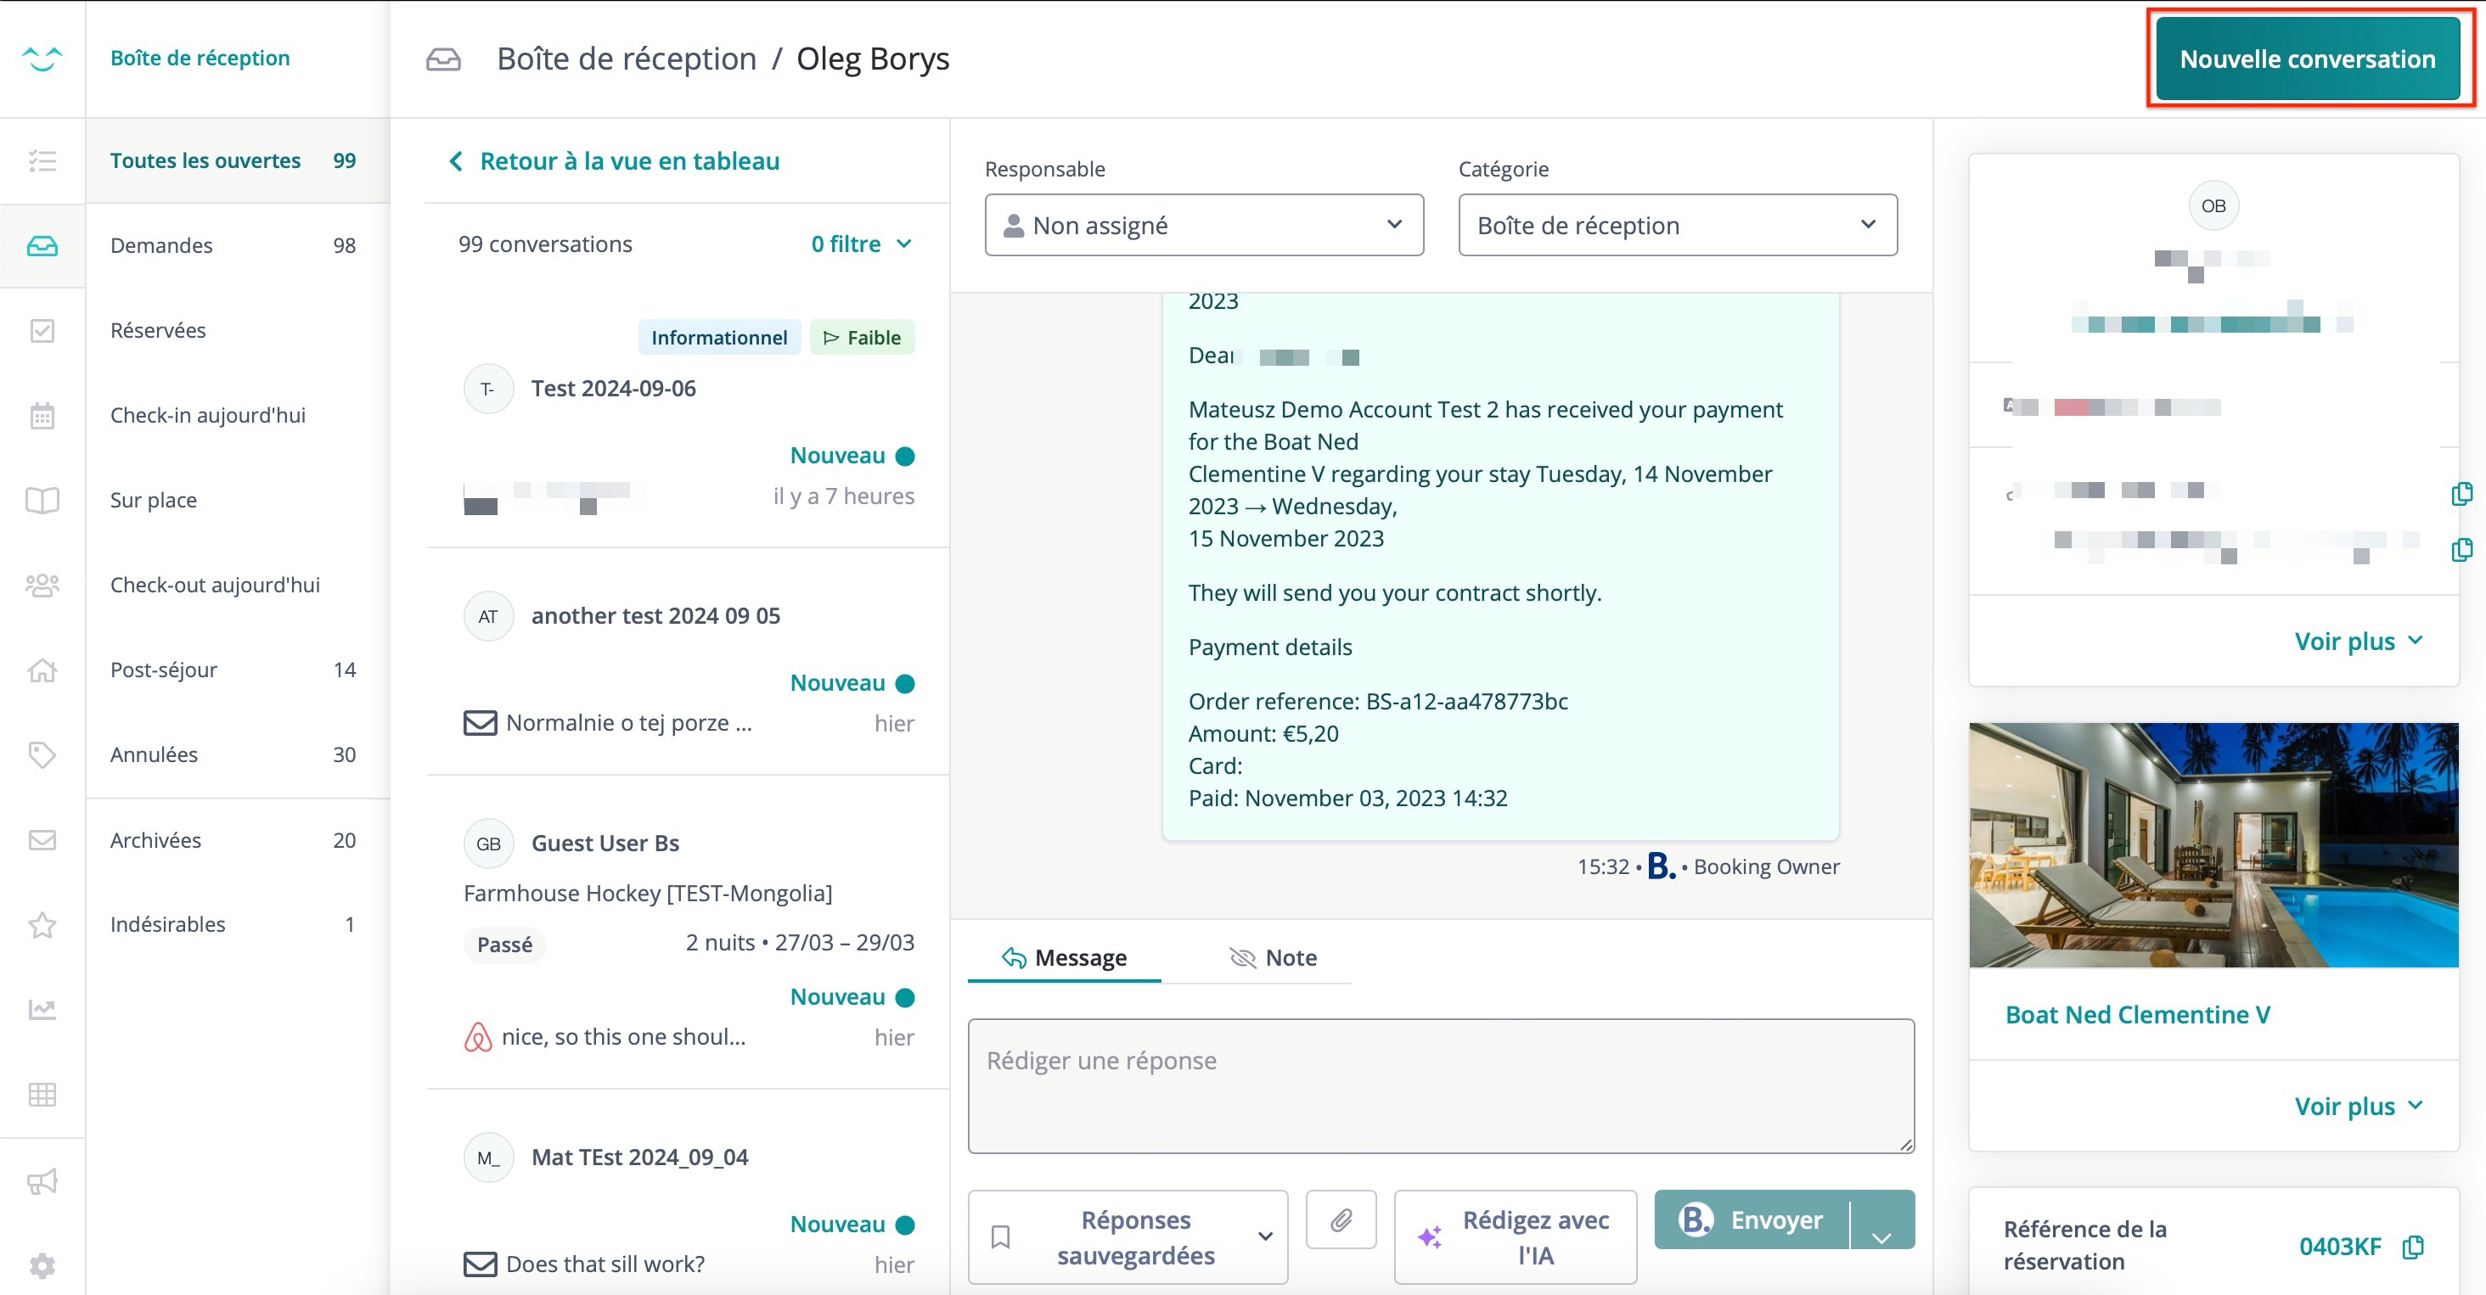Select Archivées in the folder list

(156, 840)
